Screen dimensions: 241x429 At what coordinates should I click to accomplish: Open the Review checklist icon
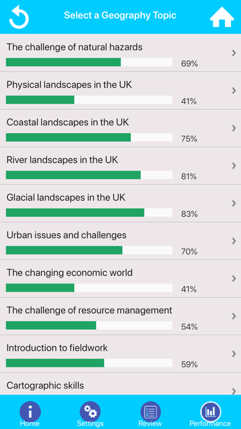151,412
